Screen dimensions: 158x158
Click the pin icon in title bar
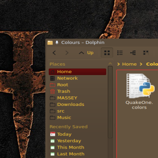coord(57,43)
